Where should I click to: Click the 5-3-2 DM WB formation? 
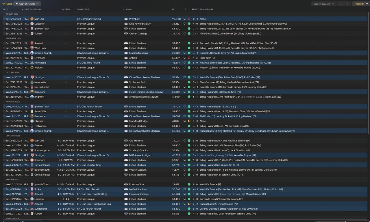(66, 160)
